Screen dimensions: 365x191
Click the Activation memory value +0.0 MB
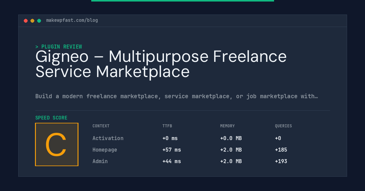point(231,138)
